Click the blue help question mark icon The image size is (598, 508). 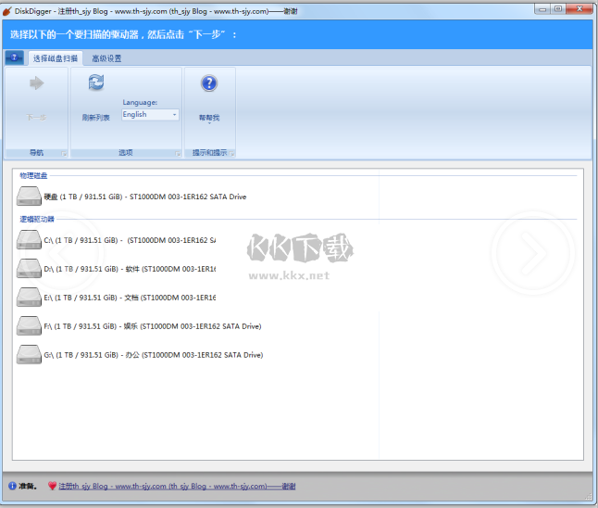(209, 84)
